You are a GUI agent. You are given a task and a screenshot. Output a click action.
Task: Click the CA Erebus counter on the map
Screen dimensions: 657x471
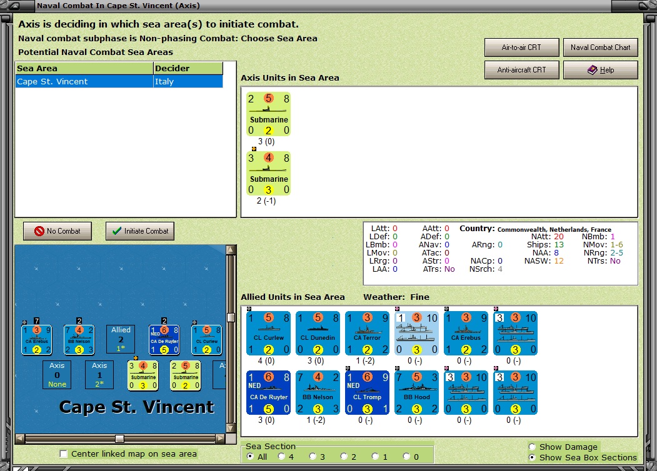point(37,340)
